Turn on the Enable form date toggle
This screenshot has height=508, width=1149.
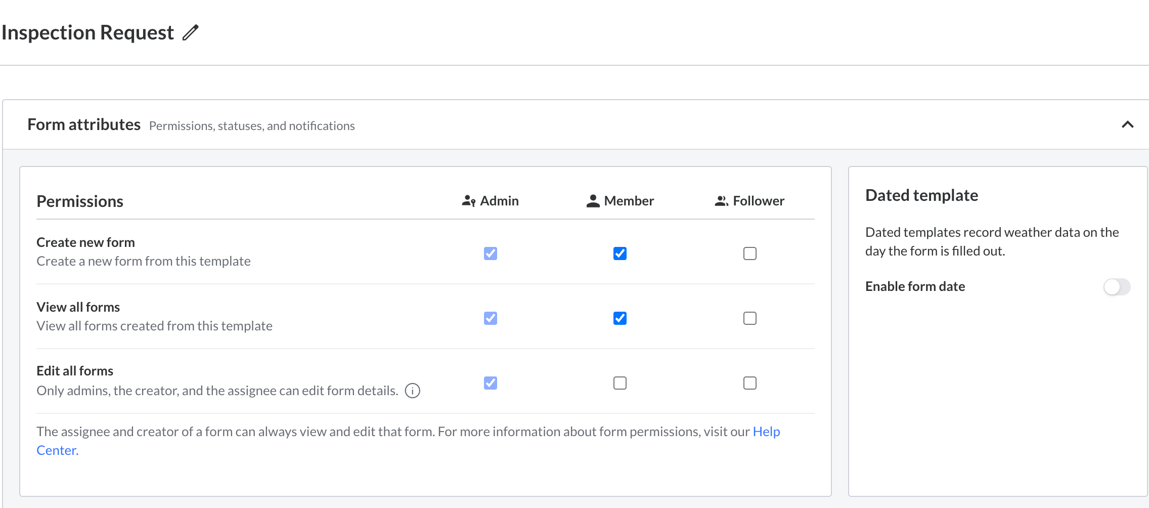(1117, 287)
